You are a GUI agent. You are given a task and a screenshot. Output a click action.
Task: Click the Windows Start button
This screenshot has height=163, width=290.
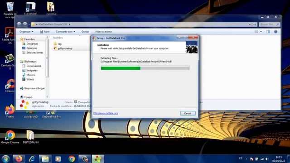click(5, 159)
